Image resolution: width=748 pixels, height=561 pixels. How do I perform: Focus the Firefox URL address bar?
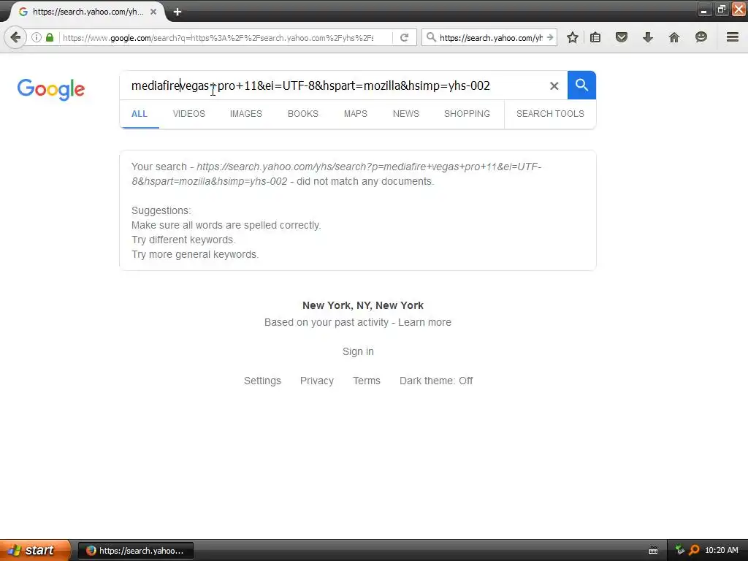pos(226,37)
